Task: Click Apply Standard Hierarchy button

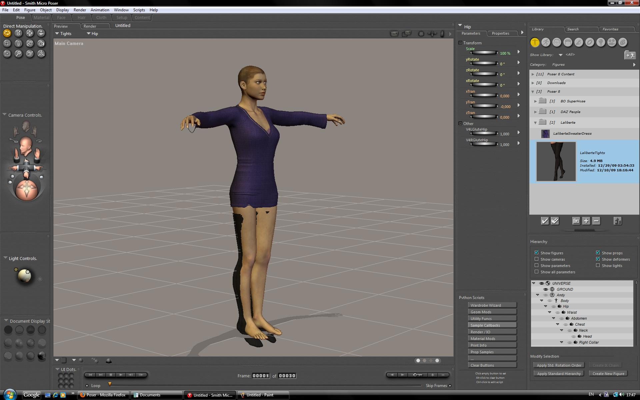Action: click(x=559, y=374)
